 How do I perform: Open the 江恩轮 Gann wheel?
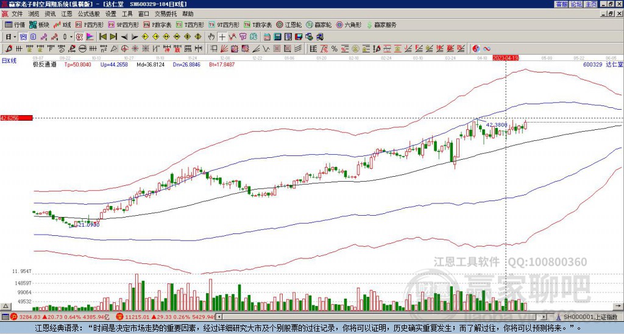(x=289, y=24)
